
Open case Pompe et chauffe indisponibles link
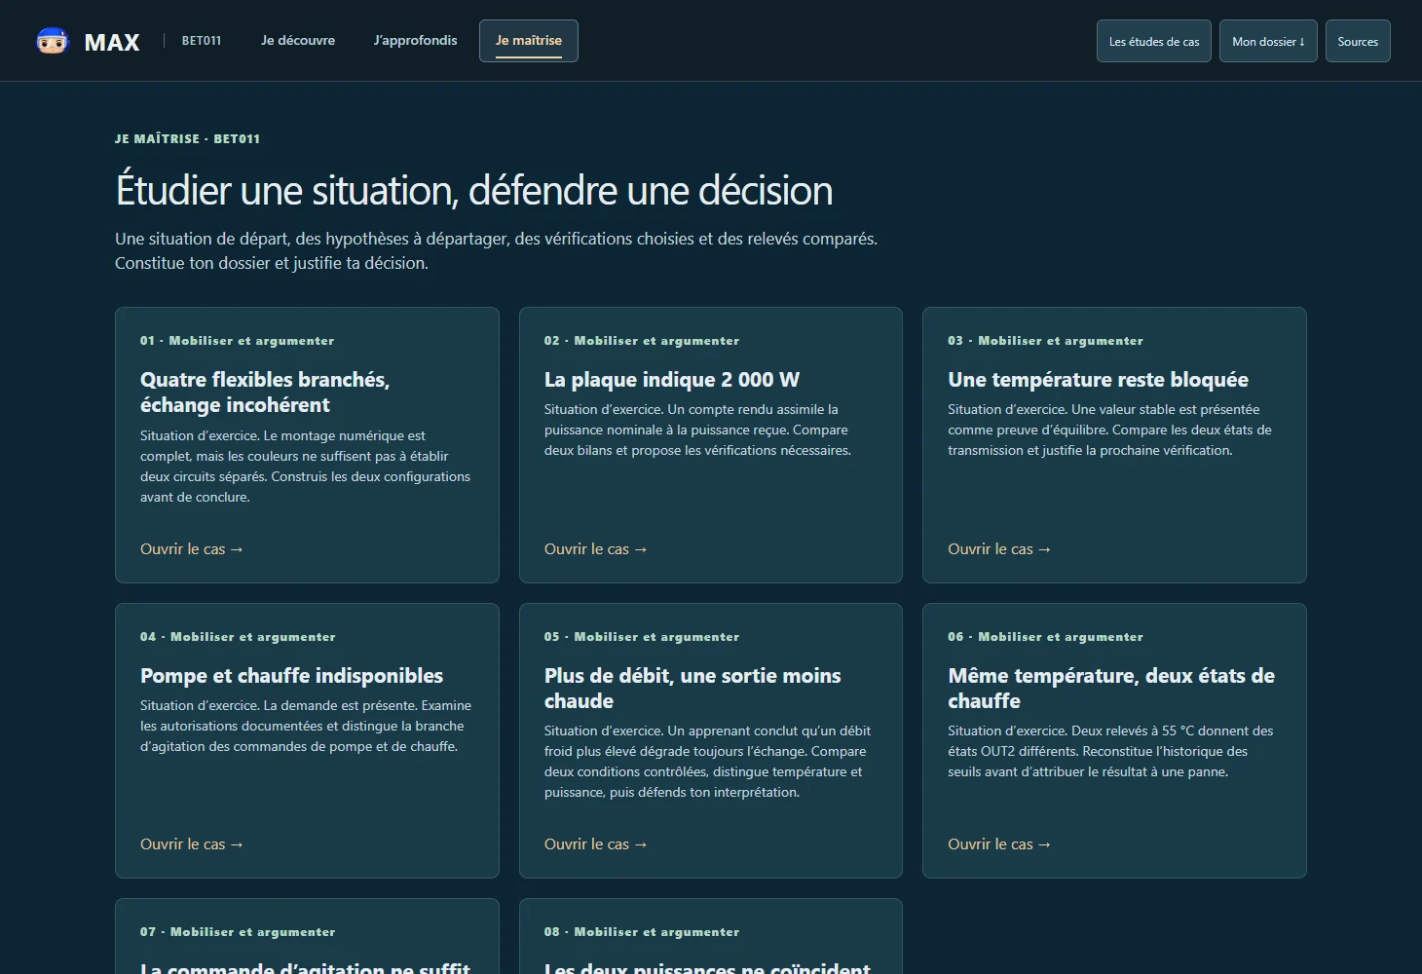[x=192, y=844]
